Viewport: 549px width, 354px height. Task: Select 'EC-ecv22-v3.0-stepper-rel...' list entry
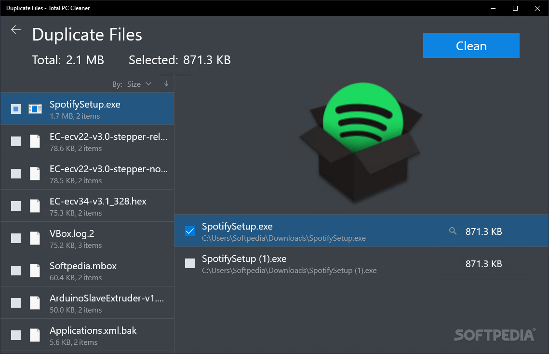(87, 141)
